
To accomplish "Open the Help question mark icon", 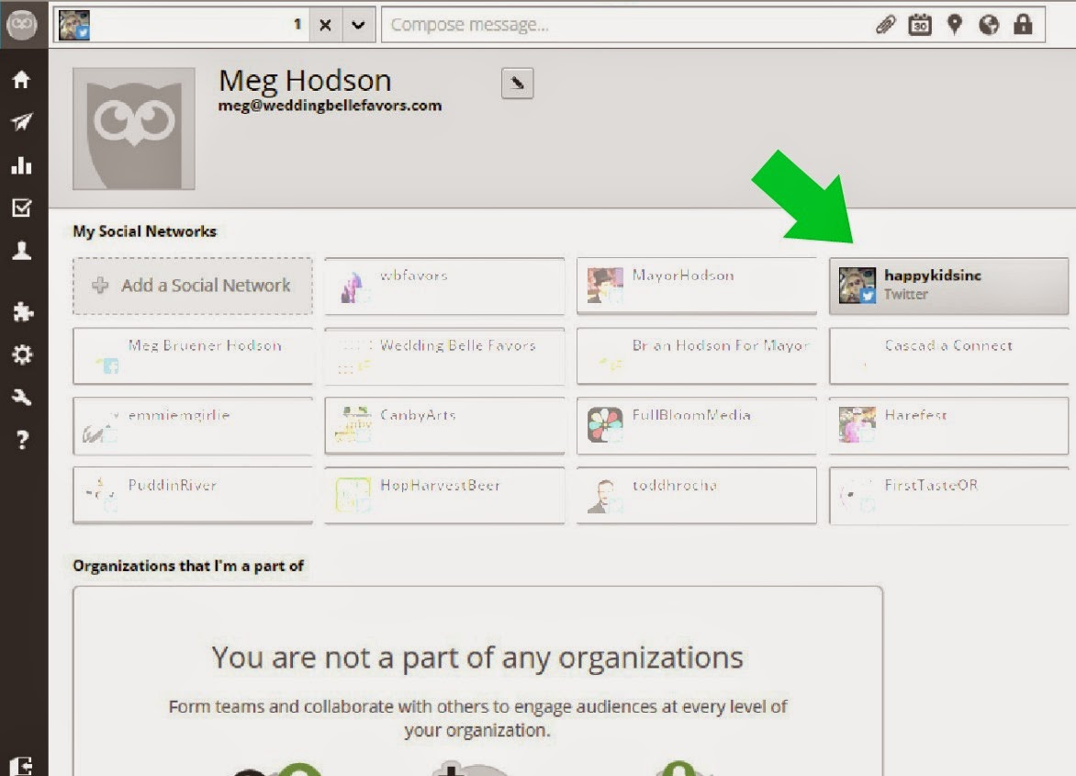I will [x=22, y=439].
